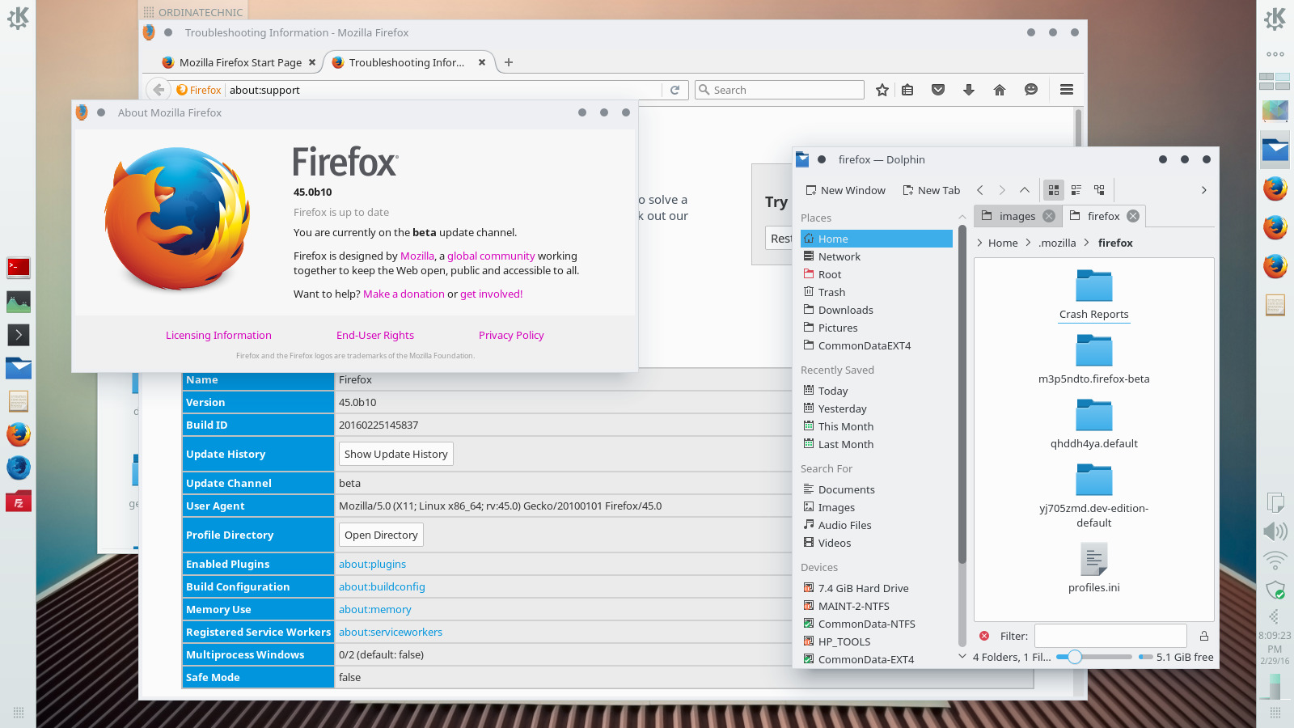Viewport: 1294px width, 728px height.
Task: Click the Open Directory button
Action: 381,535
